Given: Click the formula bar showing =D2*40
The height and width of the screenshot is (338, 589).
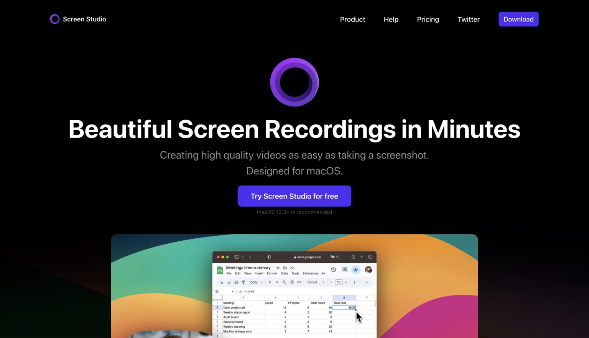Looking at the screenshot, I should coord(248,291).
